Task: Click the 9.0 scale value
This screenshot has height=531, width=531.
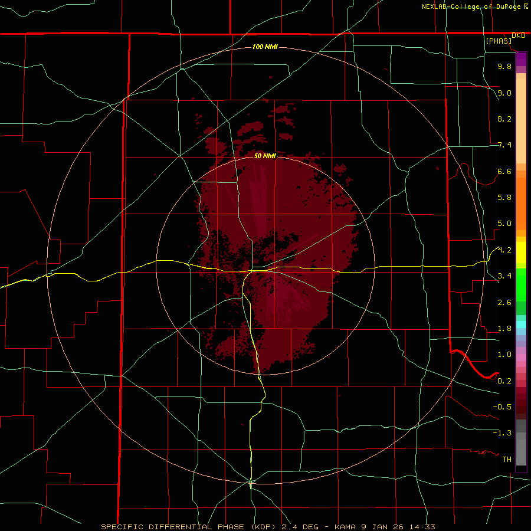Action: pyautogui.click(x=504, y=93)
